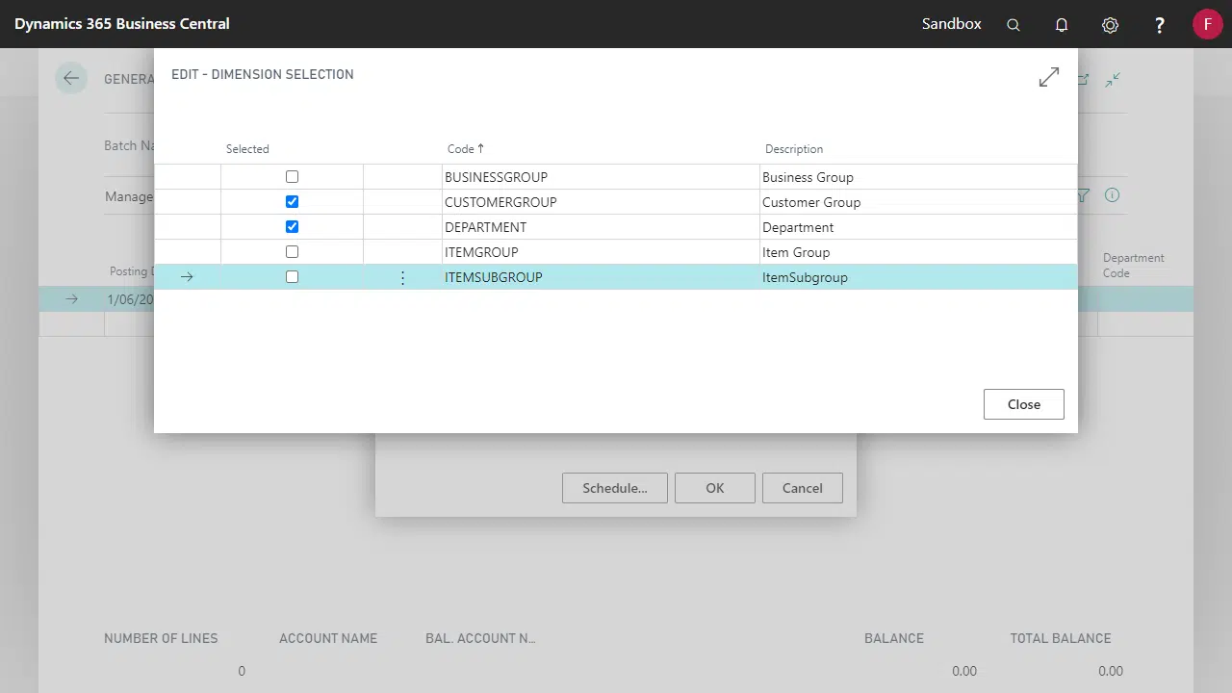This screenshot has width=1232, height=693.
Task: Click the Description column header
Action: click(794, 149)
